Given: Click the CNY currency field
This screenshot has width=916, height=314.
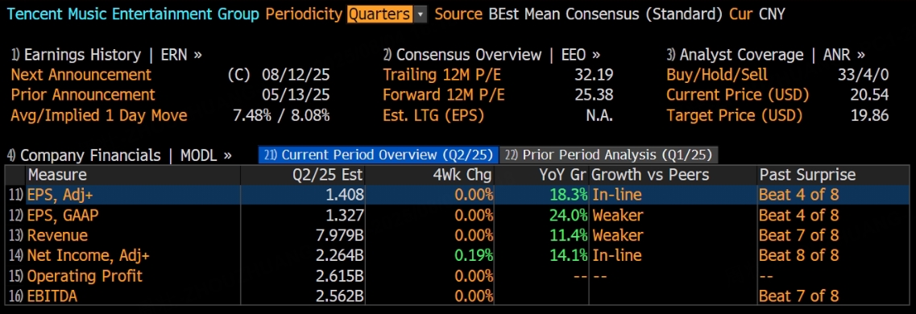Looking at the screenshot, I should [772, 14].
